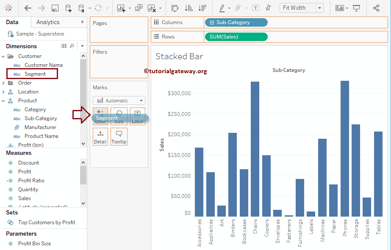The height and width of the screenshot is (250, 391).
Task: Click the Swap rows and columns icon
Action: pos(175,8)
